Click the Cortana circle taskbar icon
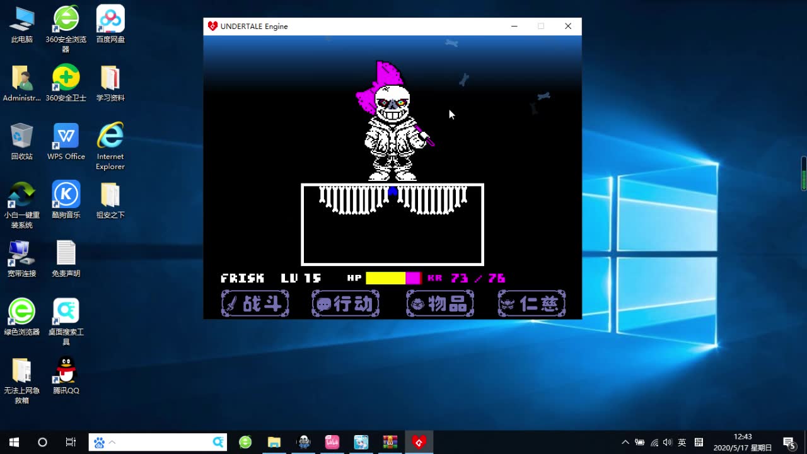Image resolution: width=807 pixels, height=454 pixels. click(42, 442)
